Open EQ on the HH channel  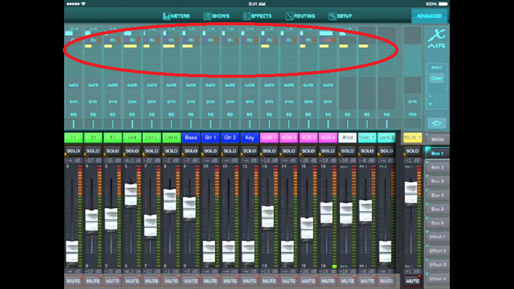pyautogui.click(x=132, y=115)
